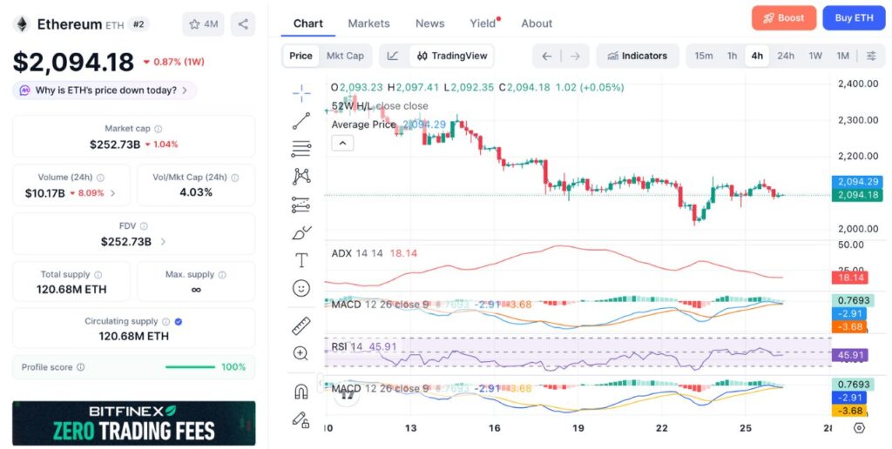This screenshot has width=892, height=449.
Task: Show Vol/Mkt Cap info tooltip
Action: [x=235, y=178]
